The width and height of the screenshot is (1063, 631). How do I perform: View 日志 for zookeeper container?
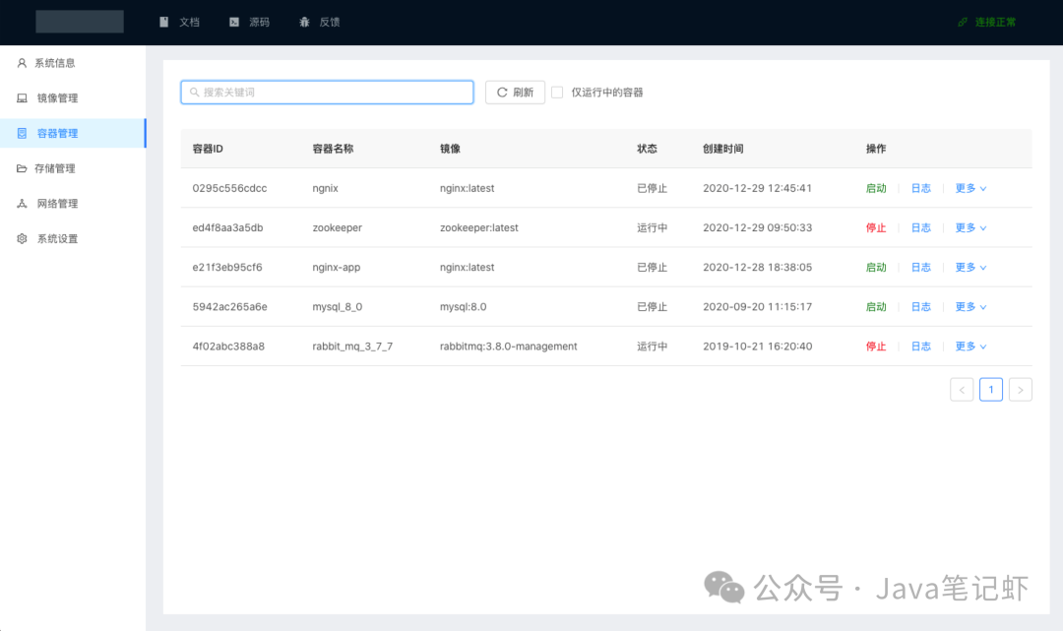coord(920,227)
